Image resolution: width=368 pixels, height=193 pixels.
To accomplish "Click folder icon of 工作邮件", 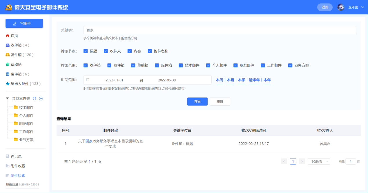I will coord(16,132).
